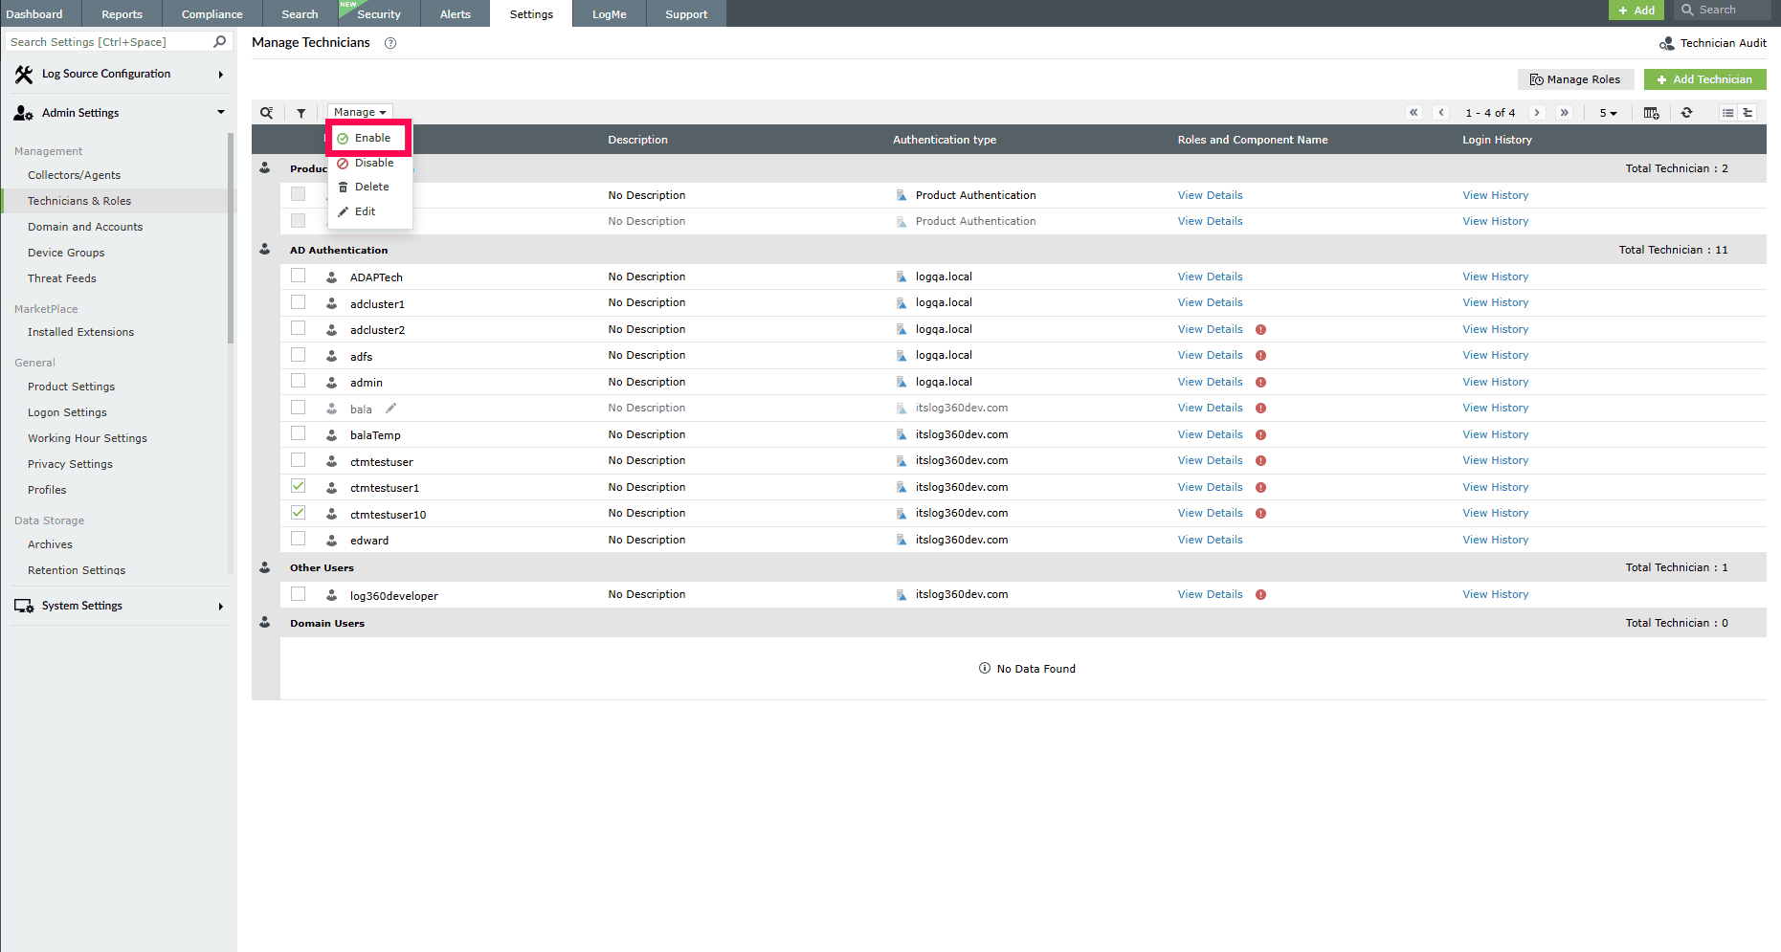This screenshot has width=1781, height=952.
Task: Open View Details for ADAPTech
Action: [x=1210, y=277]
